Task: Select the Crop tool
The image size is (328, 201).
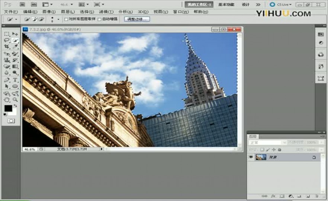Action: (x=7, y=47)
